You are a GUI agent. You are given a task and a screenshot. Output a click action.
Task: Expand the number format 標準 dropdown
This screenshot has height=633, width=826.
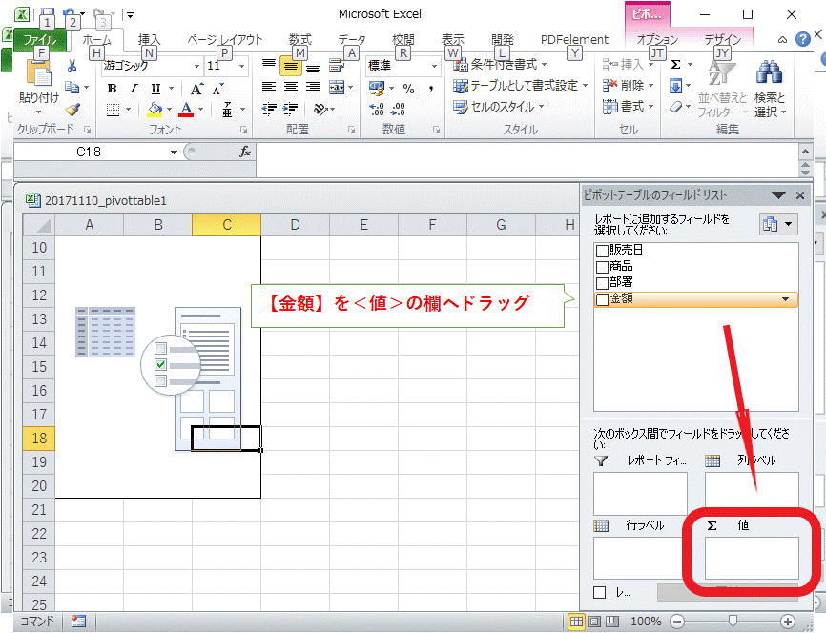click(x=434, y=66)
